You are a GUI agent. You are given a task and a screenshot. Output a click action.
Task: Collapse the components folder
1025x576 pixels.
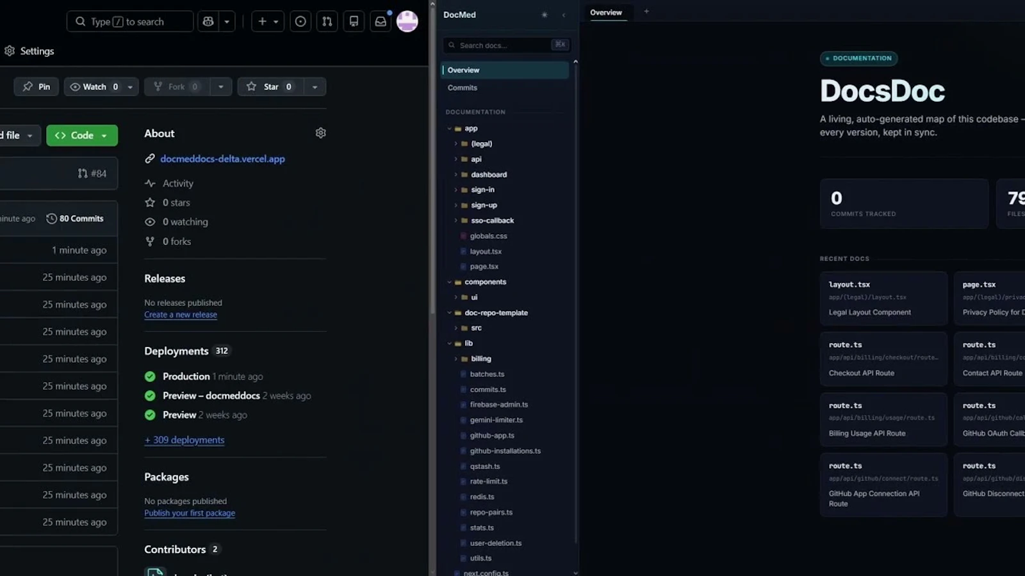pyautogui.click(x=450, y=282)
